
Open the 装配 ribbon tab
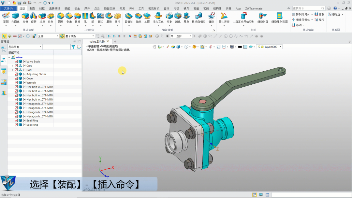coord(67,8)
